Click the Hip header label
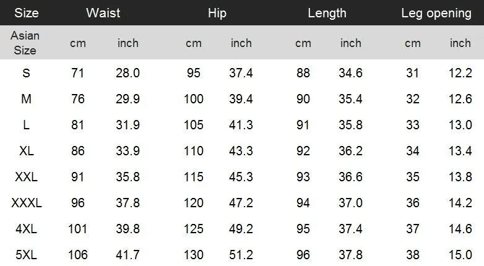This screenshot has height=266, width=484. point(217,13)
